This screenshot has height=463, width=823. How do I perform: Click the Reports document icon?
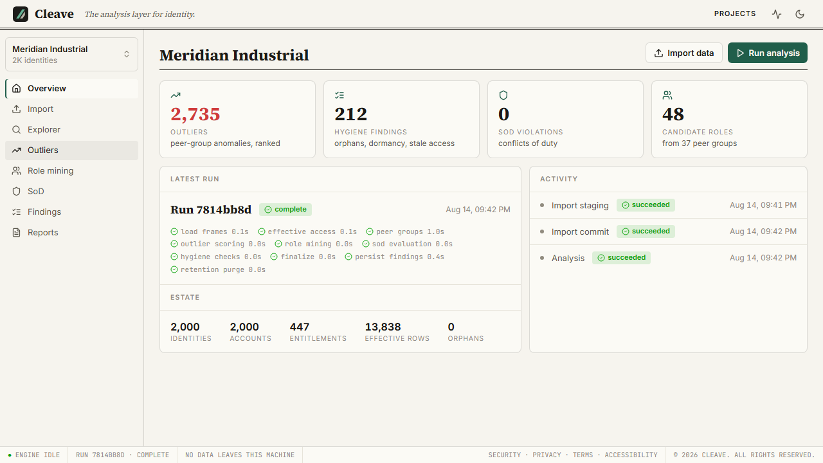click(x=17, y=233)
